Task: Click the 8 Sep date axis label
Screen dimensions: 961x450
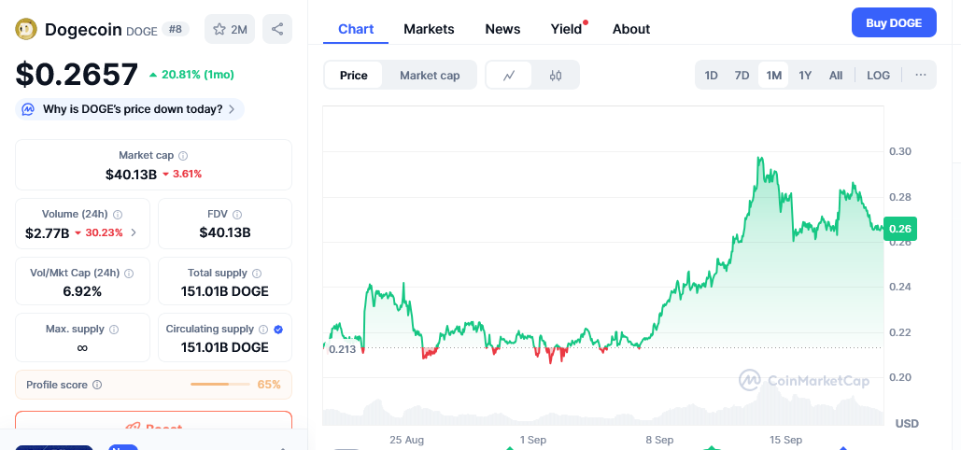Action: coord(659,440)
